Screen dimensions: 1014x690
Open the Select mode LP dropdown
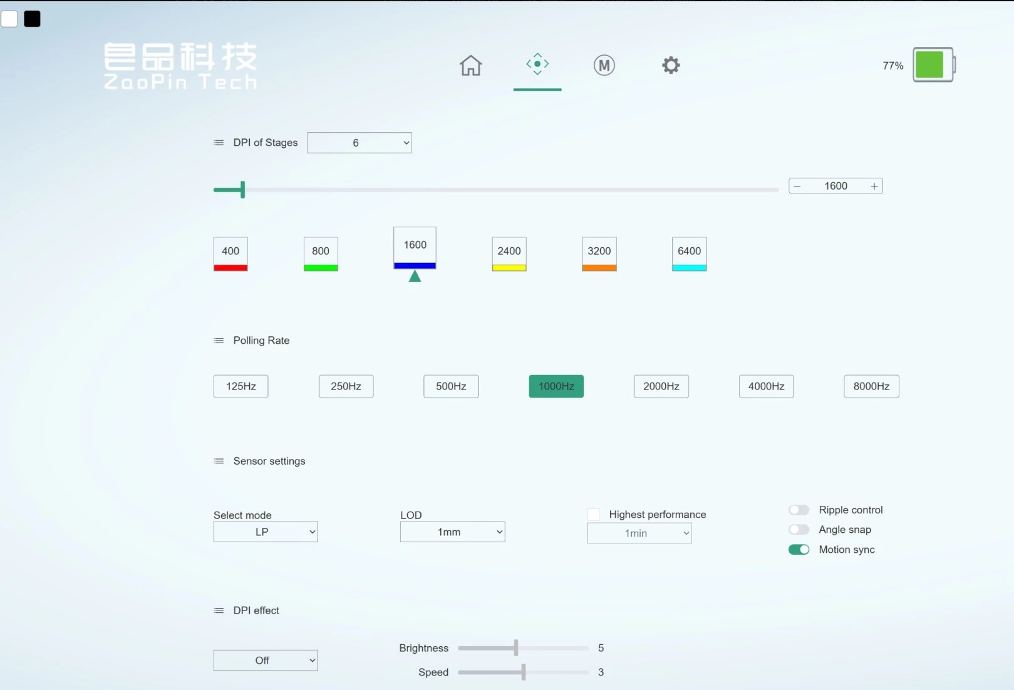(266, 532)
